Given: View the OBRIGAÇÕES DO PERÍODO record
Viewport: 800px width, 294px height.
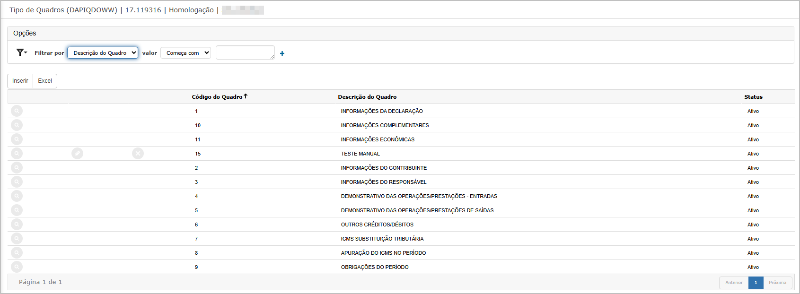Looking at the screenshot, I should [17, 267].
